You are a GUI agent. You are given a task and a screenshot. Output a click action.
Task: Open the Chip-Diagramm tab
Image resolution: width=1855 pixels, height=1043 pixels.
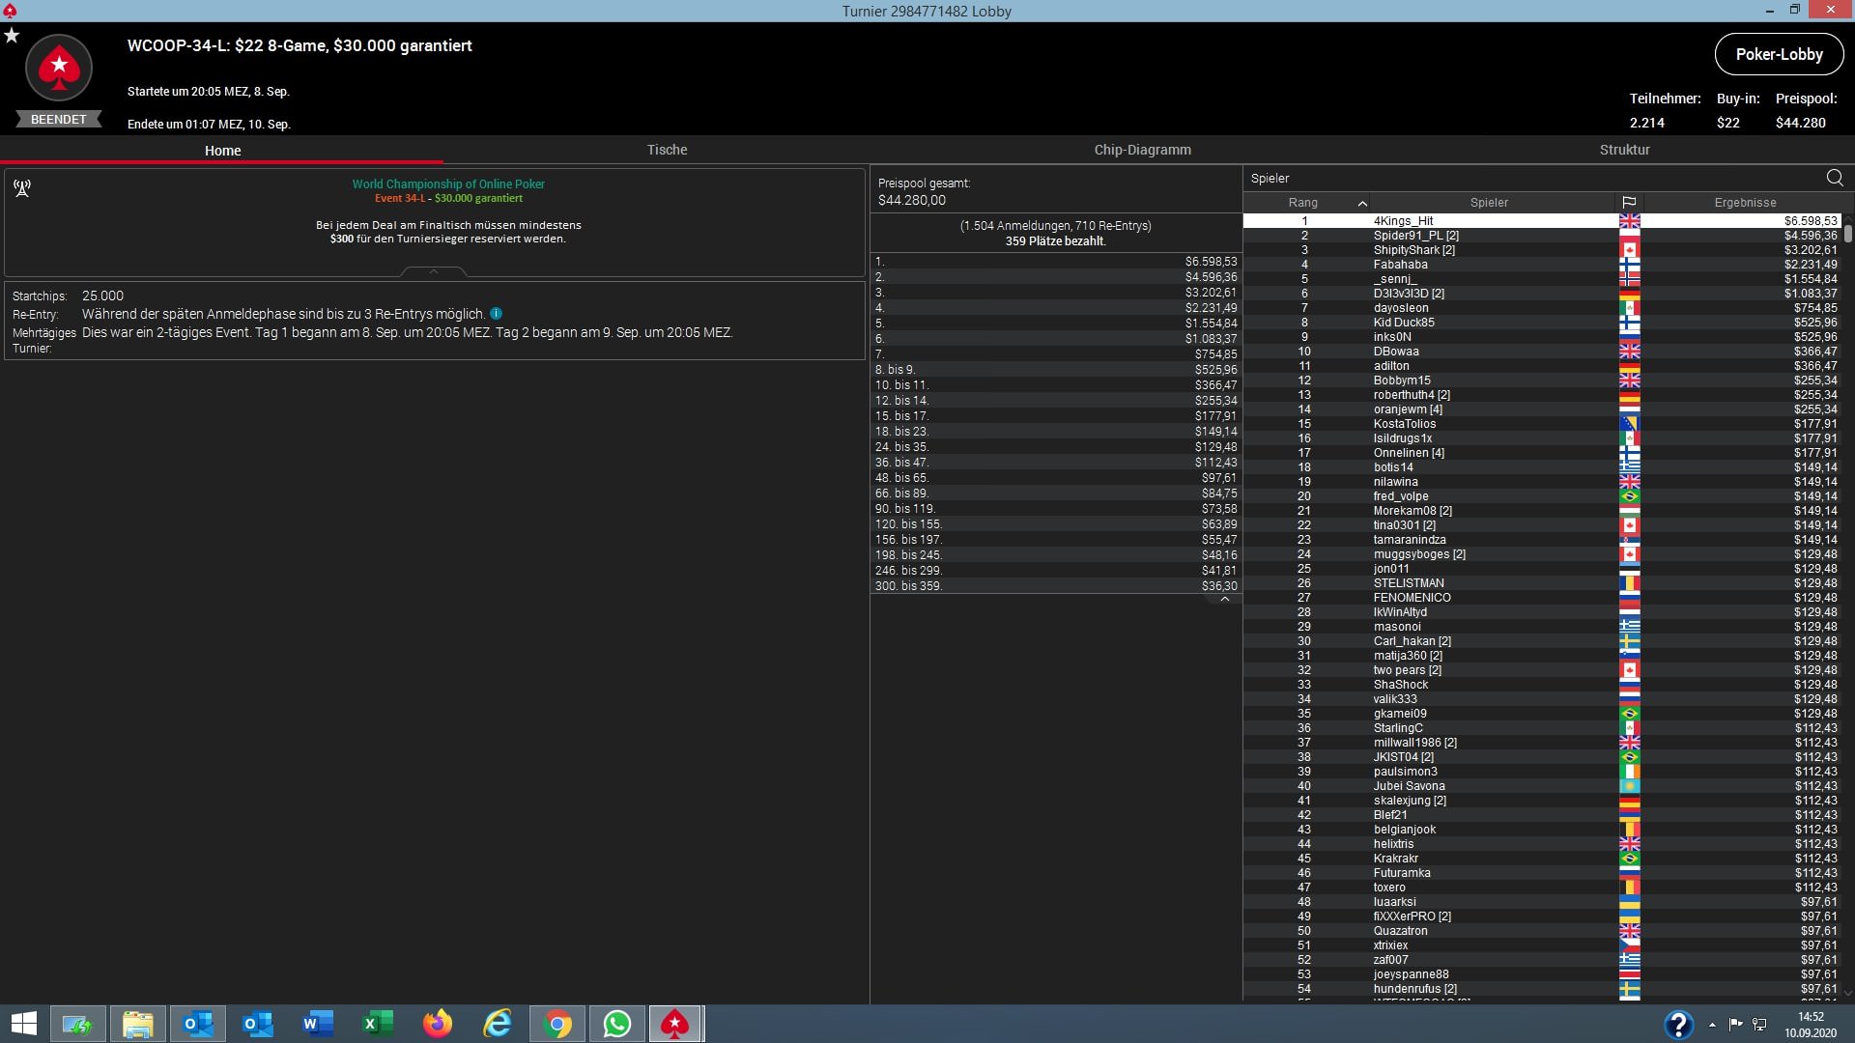(x=1142, y=150)
